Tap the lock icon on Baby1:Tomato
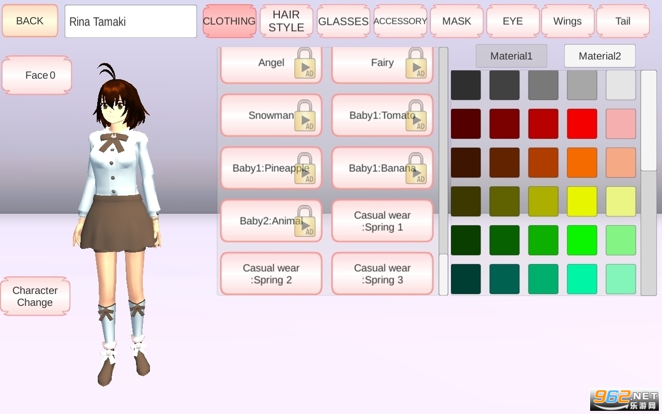The width and height of the screenshot is (662, 414). point(416,115)
